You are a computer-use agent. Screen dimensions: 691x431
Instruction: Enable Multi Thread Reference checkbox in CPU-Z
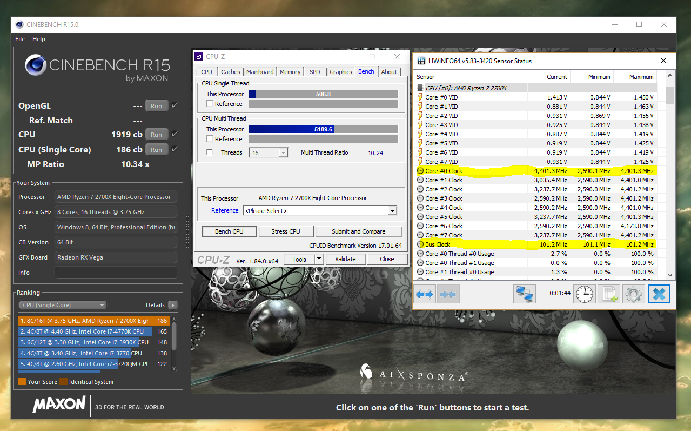coord(210,139)
